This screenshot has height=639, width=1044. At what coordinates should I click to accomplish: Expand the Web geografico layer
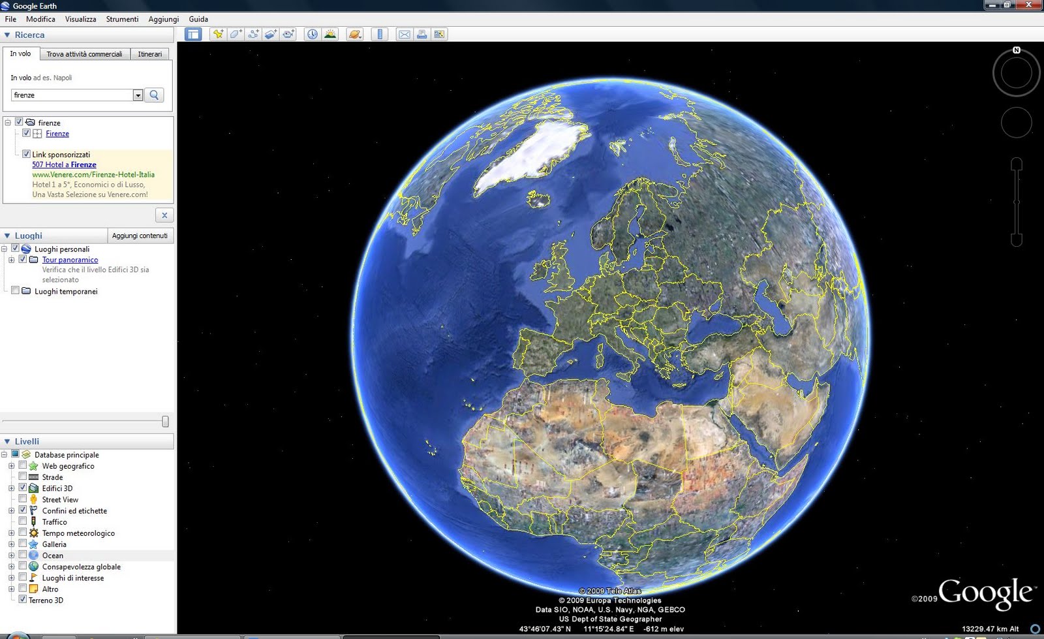(x=11, y=466)
